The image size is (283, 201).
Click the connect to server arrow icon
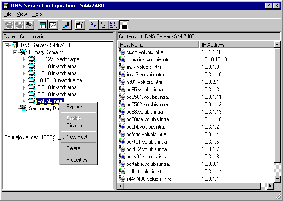(66, 25)
